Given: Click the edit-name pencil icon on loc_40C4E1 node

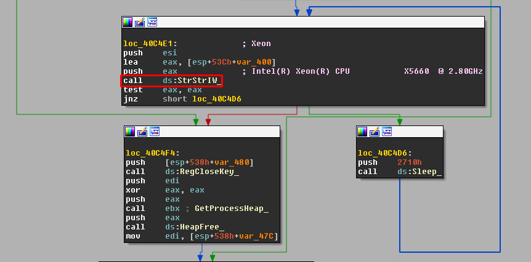Looking at the screenshot, I should coord(140,22).
